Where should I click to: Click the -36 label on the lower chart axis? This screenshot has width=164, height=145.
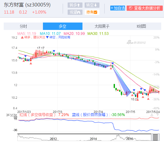tap(15, 130)
